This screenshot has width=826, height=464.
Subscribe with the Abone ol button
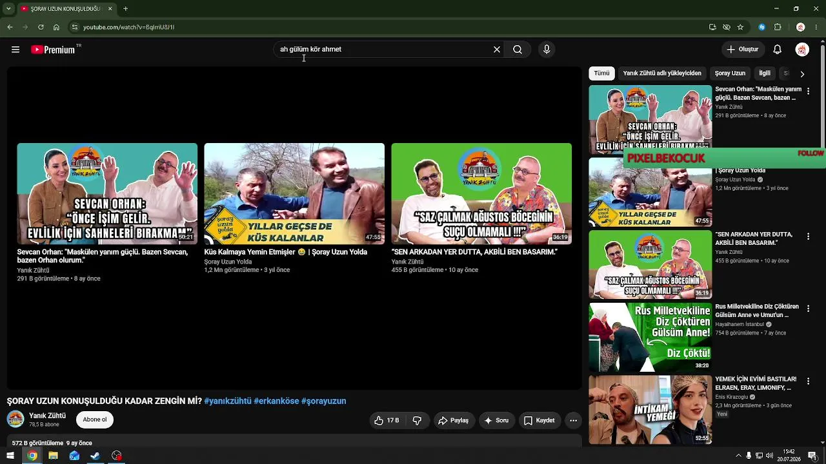click(x=95, y=420)
